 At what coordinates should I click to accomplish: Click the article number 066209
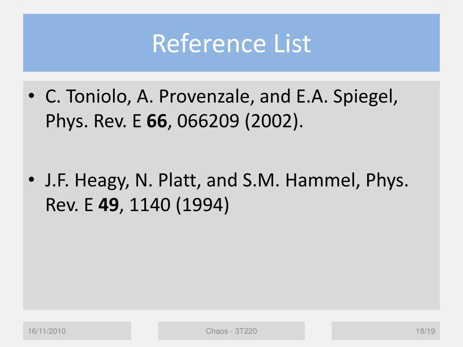point(209,121)
